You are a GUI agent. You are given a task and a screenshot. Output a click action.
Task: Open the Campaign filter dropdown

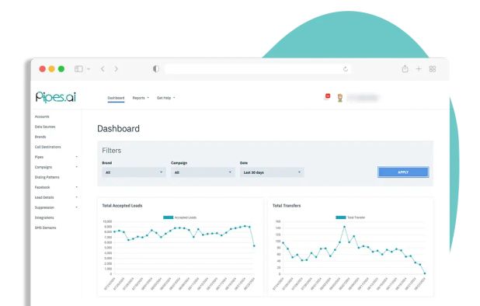point(203,172)
